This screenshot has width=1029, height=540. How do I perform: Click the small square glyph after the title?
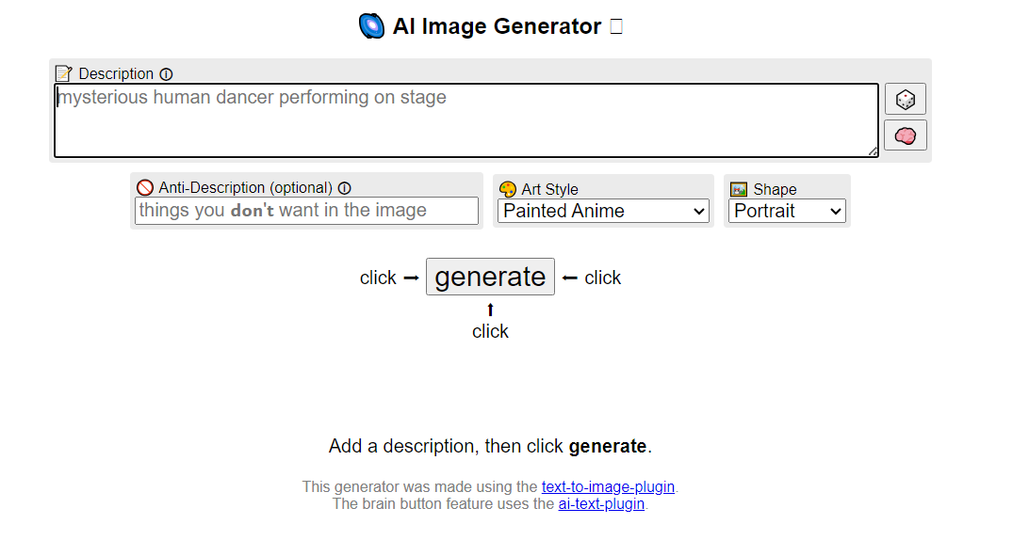coord(616,26)
